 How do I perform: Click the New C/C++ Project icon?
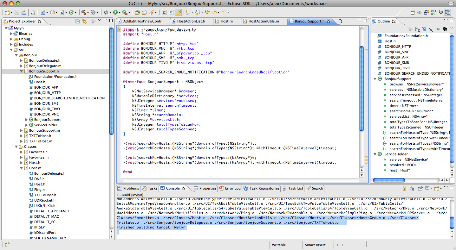(x=42, y=12)
